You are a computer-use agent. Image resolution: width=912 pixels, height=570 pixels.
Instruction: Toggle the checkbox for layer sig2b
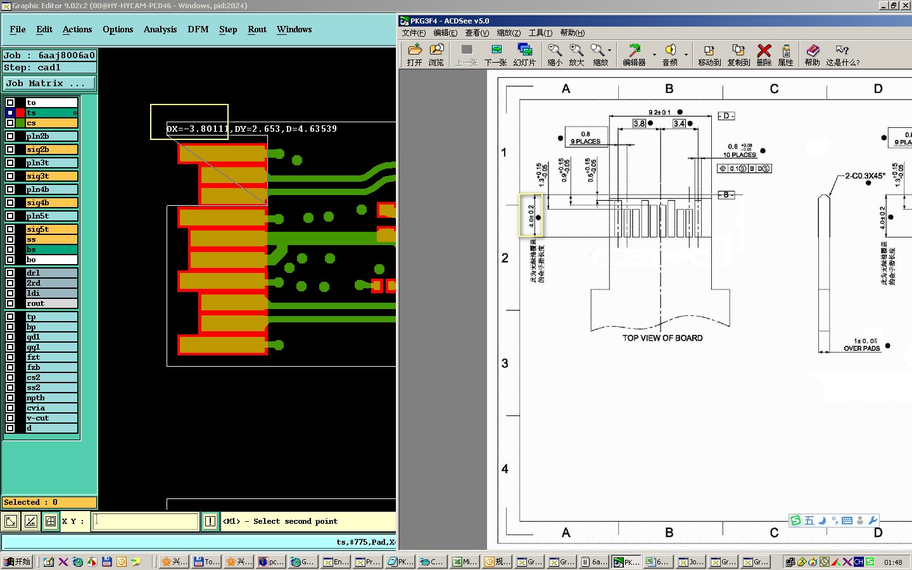tap(10, 149)
